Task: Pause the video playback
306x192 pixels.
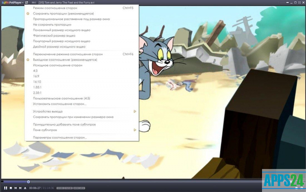Action: pyautogui.click(x=5, y=188)
